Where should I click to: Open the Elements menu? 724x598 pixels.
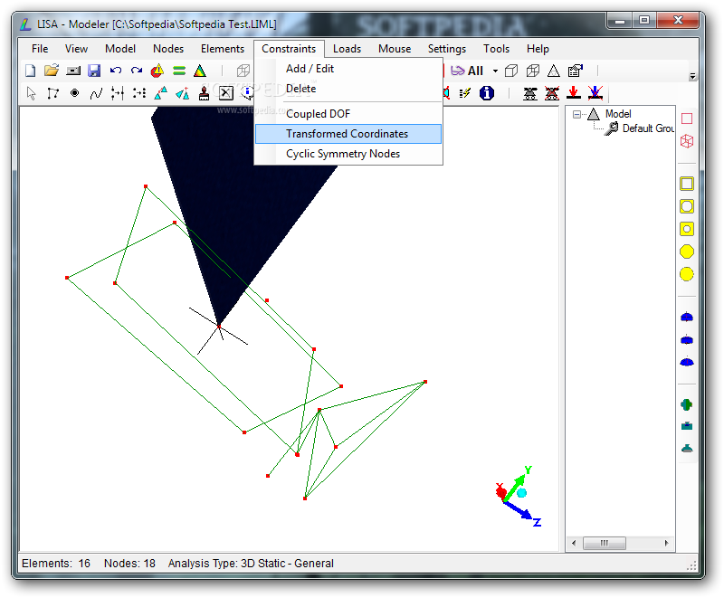(x=222, y=49)
